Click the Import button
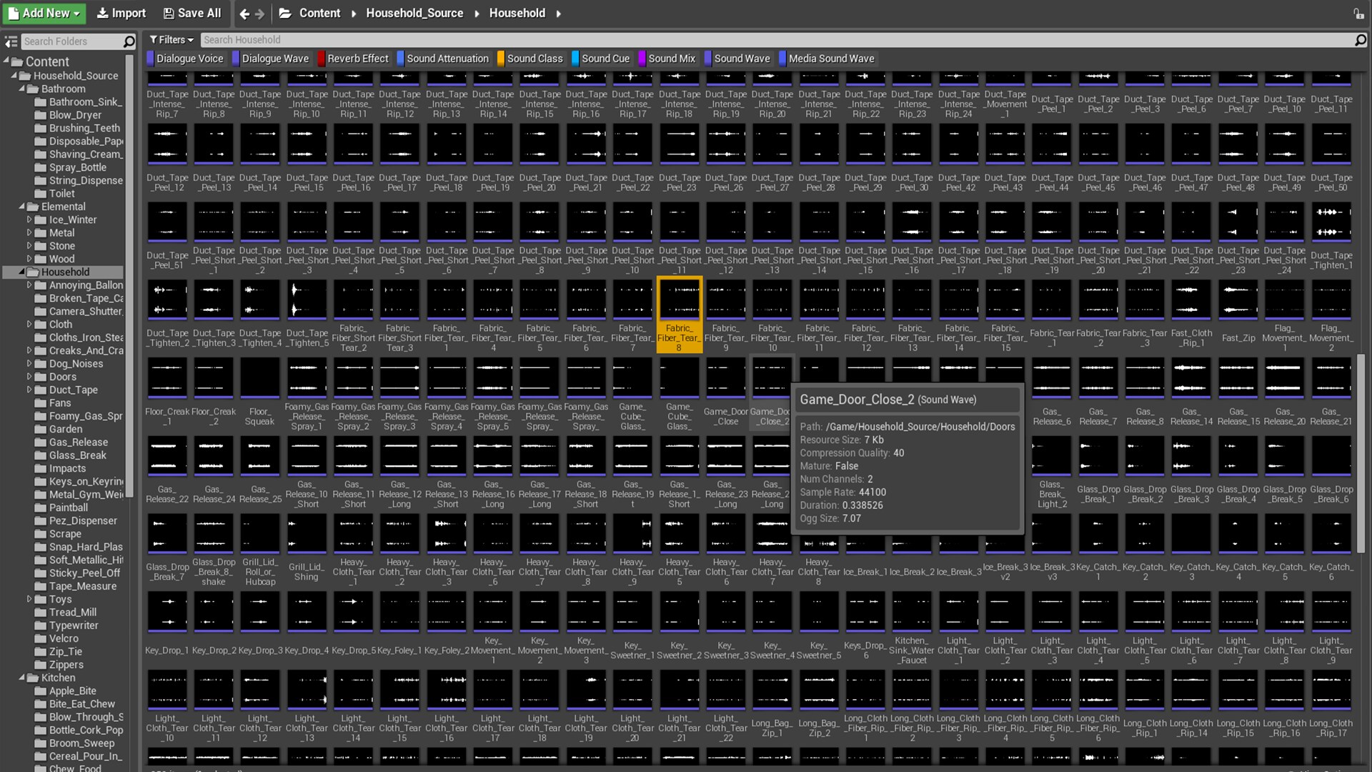 coord(121,13)
